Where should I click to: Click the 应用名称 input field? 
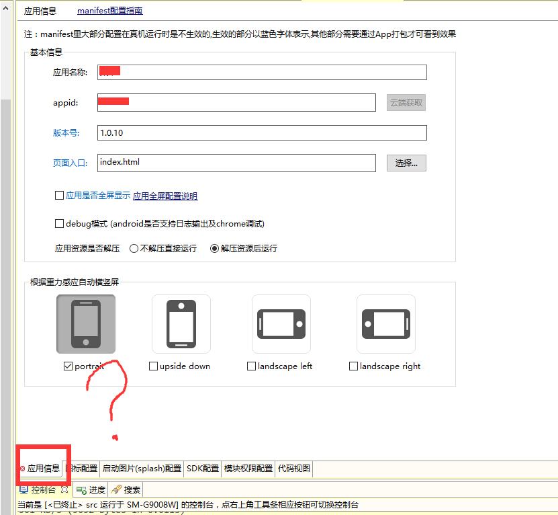click(x=262, y=73)
